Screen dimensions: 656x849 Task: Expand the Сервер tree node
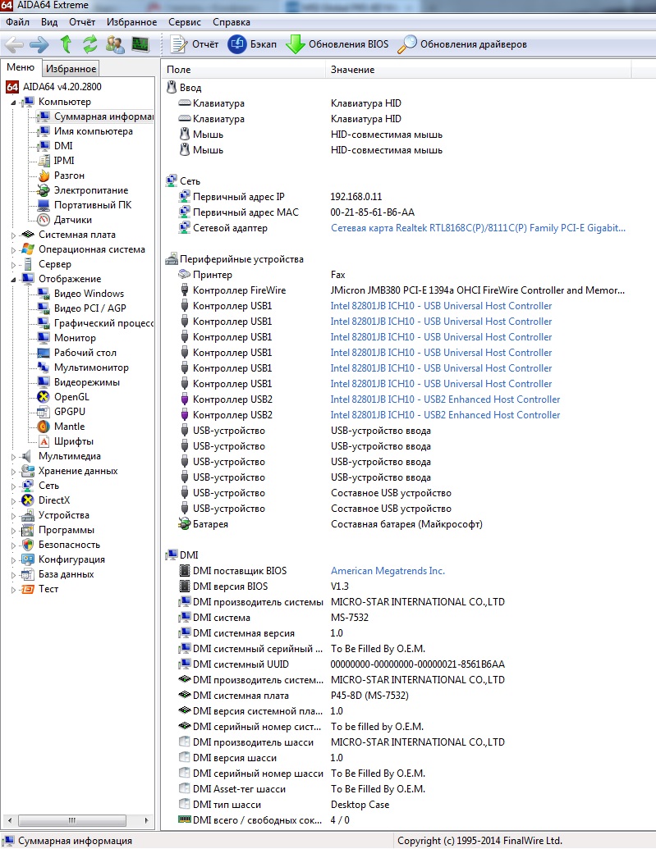(x=14, y=265)
